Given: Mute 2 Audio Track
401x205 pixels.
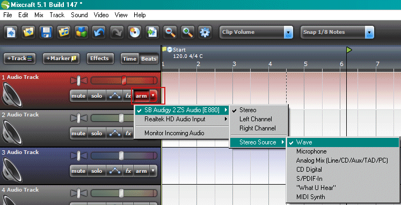Looking at the screenshot, I should tap(78, 134).
